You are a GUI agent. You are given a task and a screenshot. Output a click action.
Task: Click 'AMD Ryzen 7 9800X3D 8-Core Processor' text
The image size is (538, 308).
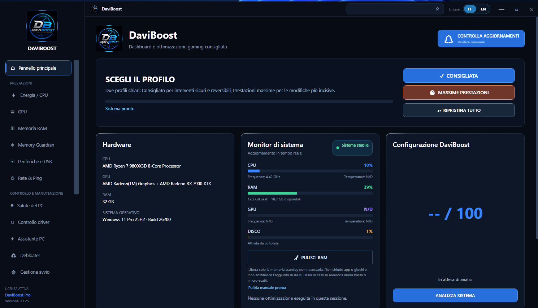(x=142, y=166)
